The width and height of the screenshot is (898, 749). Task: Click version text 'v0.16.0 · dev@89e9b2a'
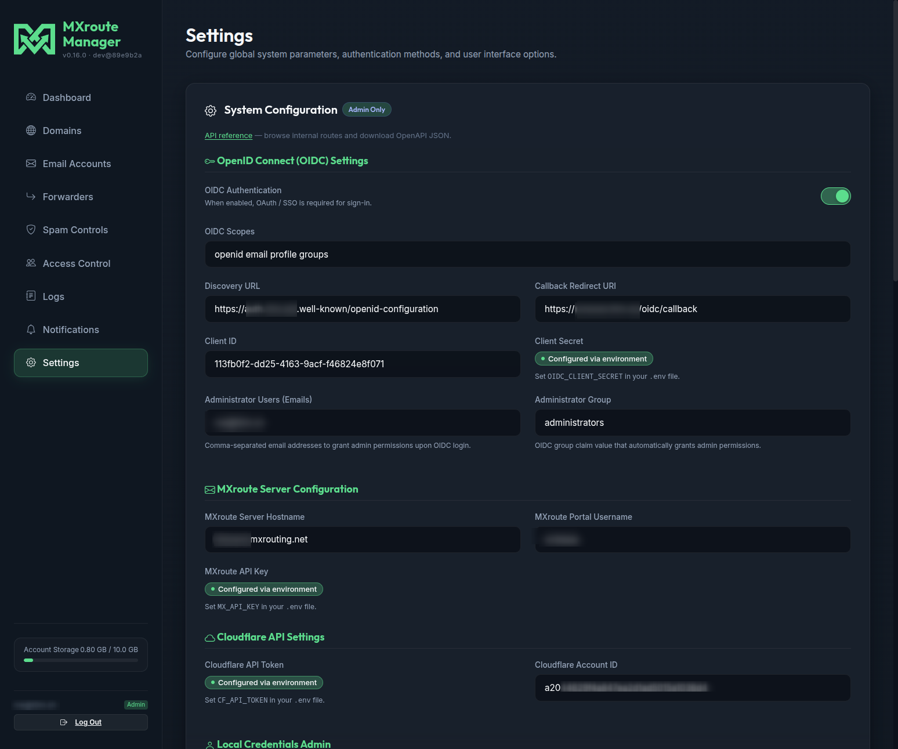click(102, 55)
